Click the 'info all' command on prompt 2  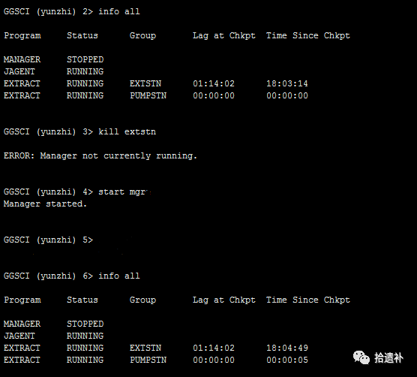point(119,11)
